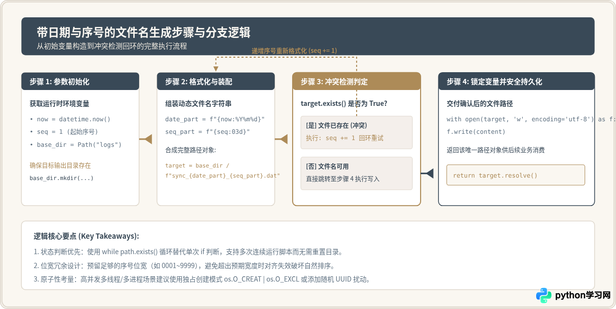Click the branch label '[否] 文件名可用'
The width and height of the screenshot is (616, 309).
coord(327,166)
